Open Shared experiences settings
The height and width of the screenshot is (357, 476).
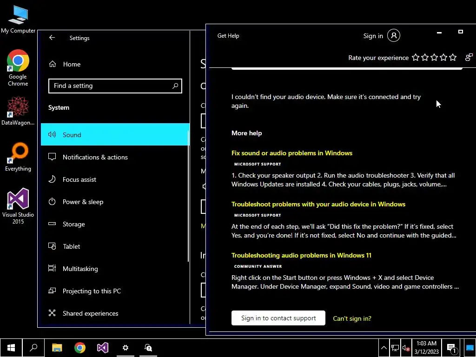coord(115,313)
